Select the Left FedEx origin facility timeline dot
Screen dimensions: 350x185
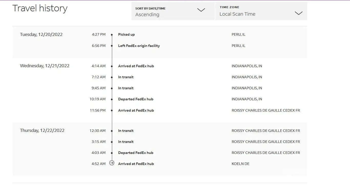pyautogui.click(x=112, y=46)
